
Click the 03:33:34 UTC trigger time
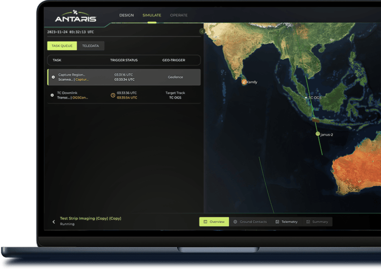(x=125, y=80)
